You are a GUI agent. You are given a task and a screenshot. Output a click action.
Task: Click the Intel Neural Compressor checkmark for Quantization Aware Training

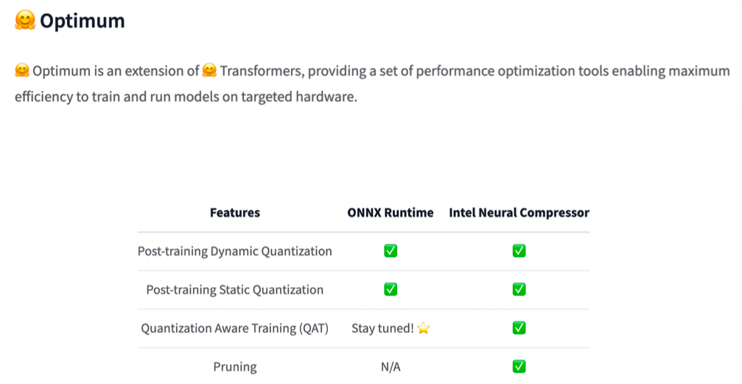coord(519,328)
